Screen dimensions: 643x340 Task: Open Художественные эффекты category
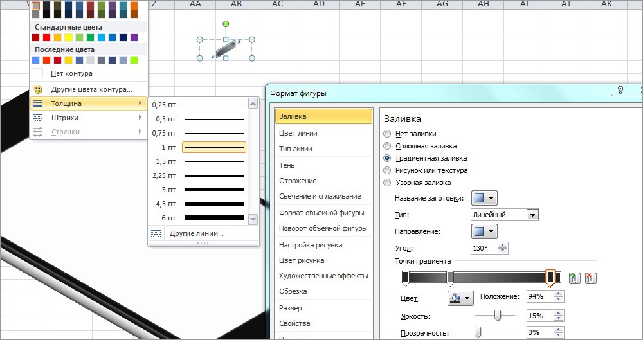(323, 276)
